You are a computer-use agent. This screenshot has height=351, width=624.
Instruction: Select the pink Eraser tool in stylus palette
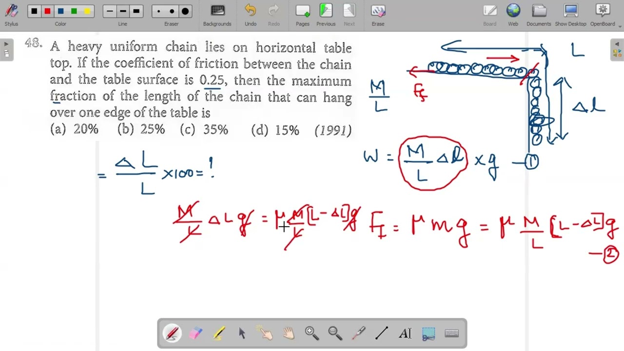pyautogui.click(x=195, y=333)
